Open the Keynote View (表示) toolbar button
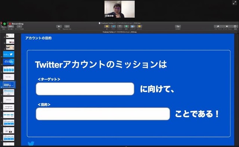This screenshot has width=239, height=147. pos(4,27)
